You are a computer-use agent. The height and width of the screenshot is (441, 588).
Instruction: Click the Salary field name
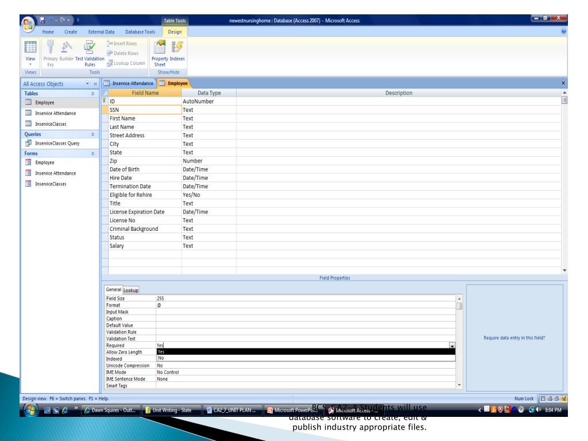pyautogui.click(x=145, y=246)
